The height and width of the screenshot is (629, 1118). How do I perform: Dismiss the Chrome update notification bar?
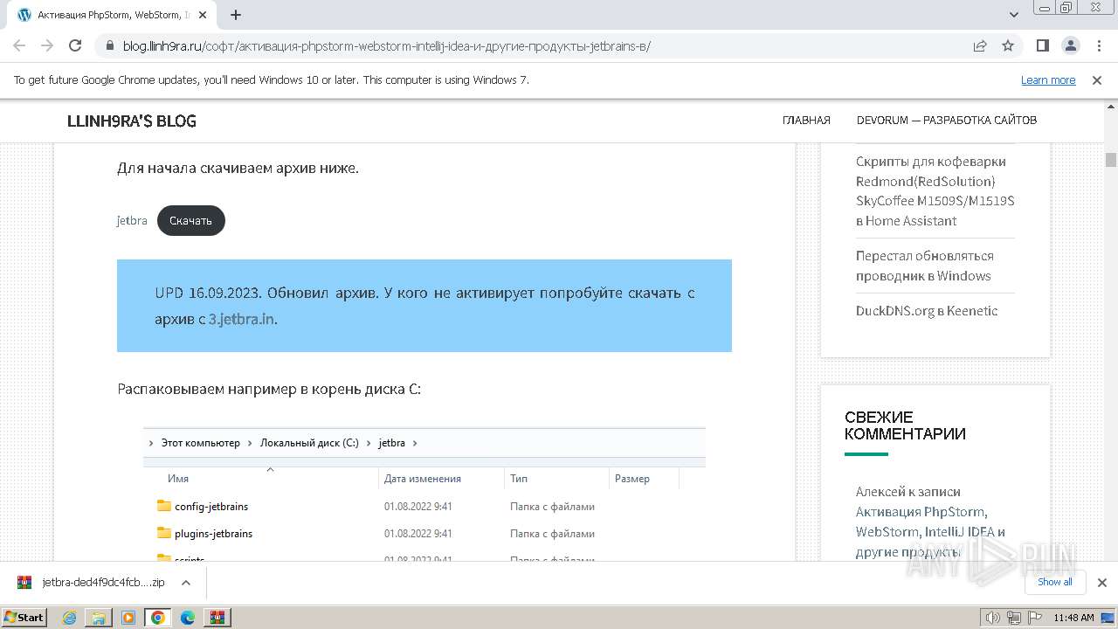[x=1097, y=79]
